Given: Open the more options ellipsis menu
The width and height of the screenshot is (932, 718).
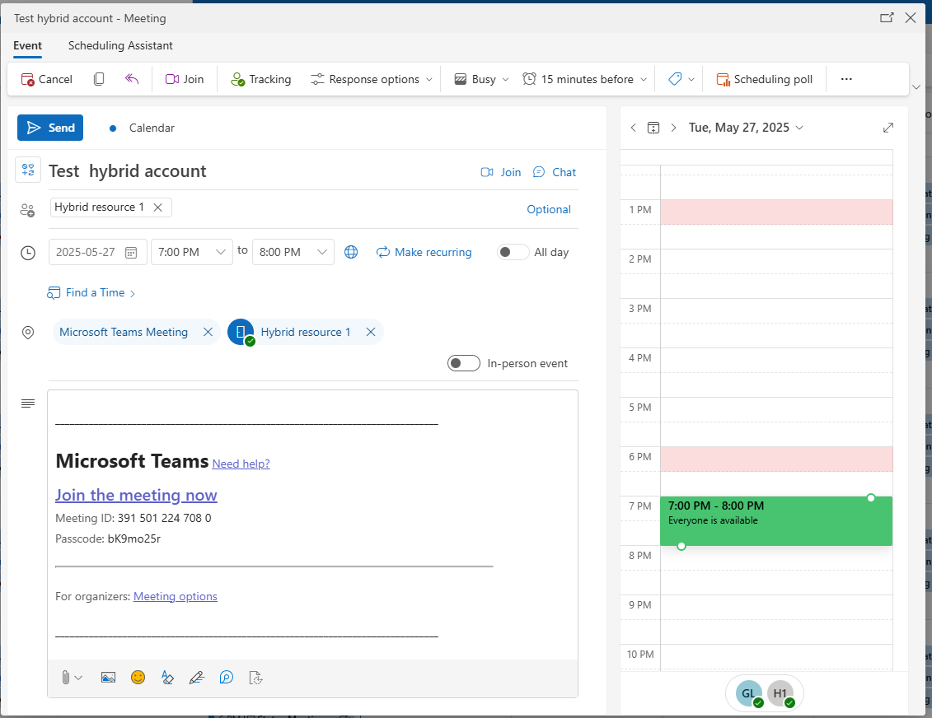Looking at the screenshot, I should pyautogui.click(x=846, y=79).
